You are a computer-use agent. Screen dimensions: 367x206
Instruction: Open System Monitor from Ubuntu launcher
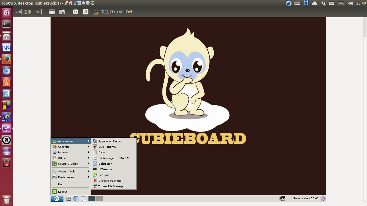[6, 94]
